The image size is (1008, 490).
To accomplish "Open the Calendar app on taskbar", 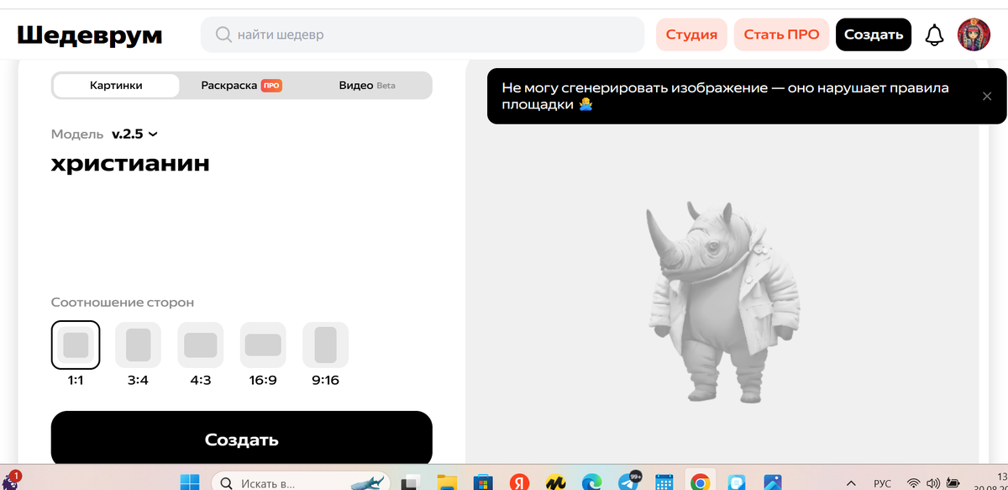I will (664, 483).
